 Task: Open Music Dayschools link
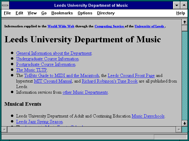[148, 116]
